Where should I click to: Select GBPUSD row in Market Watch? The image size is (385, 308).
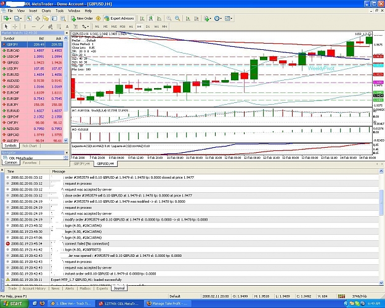[x=32, y=62]
